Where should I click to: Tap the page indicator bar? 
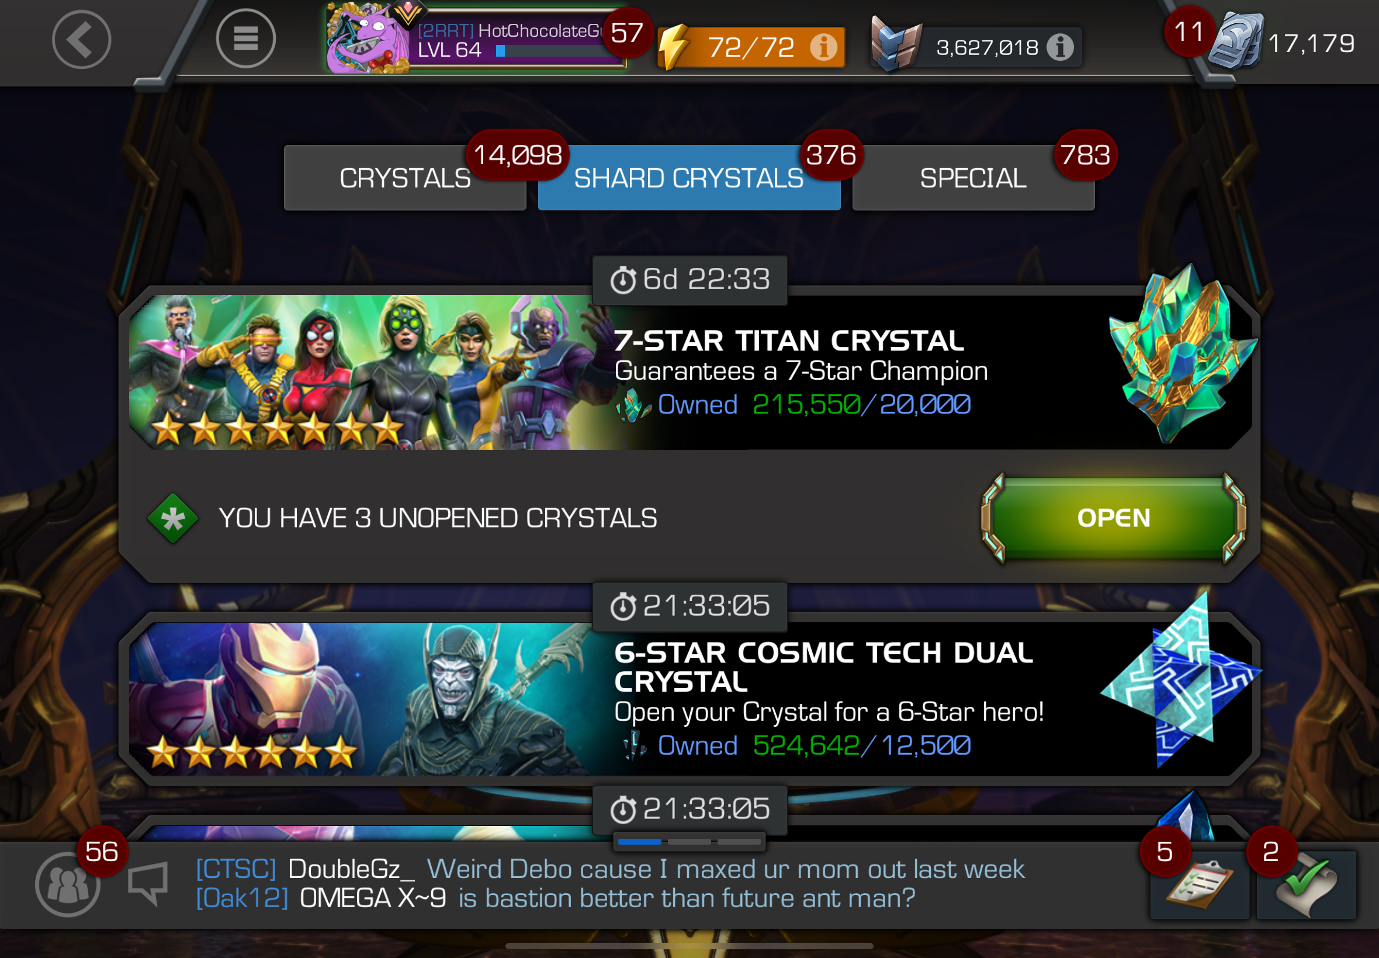[689, 842]
